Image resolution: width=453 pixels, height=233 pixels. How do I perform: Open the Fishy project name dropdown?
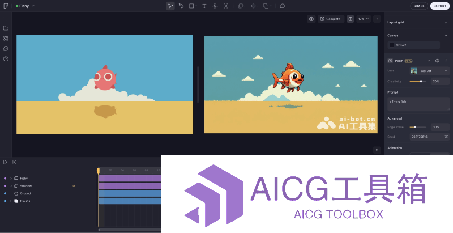click(x=25, y=6)
